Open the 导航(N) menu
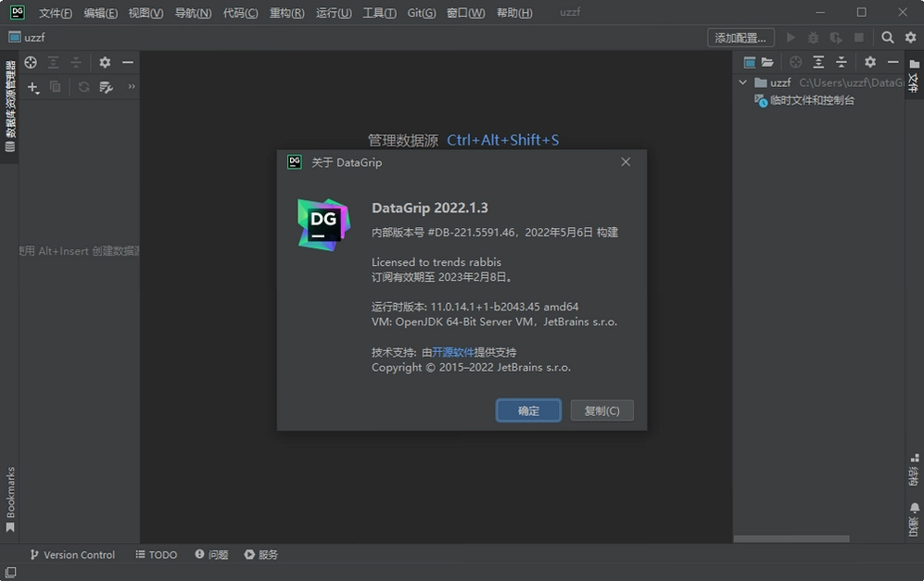The width and height of the screenshot is (924, 581). (193, 12)
